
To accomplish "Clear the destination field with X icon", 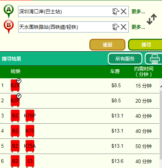I will pyautogui.click(x=124, y=27).
